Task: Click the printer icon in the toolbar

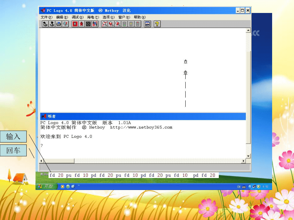Action: tap(59, 24)
